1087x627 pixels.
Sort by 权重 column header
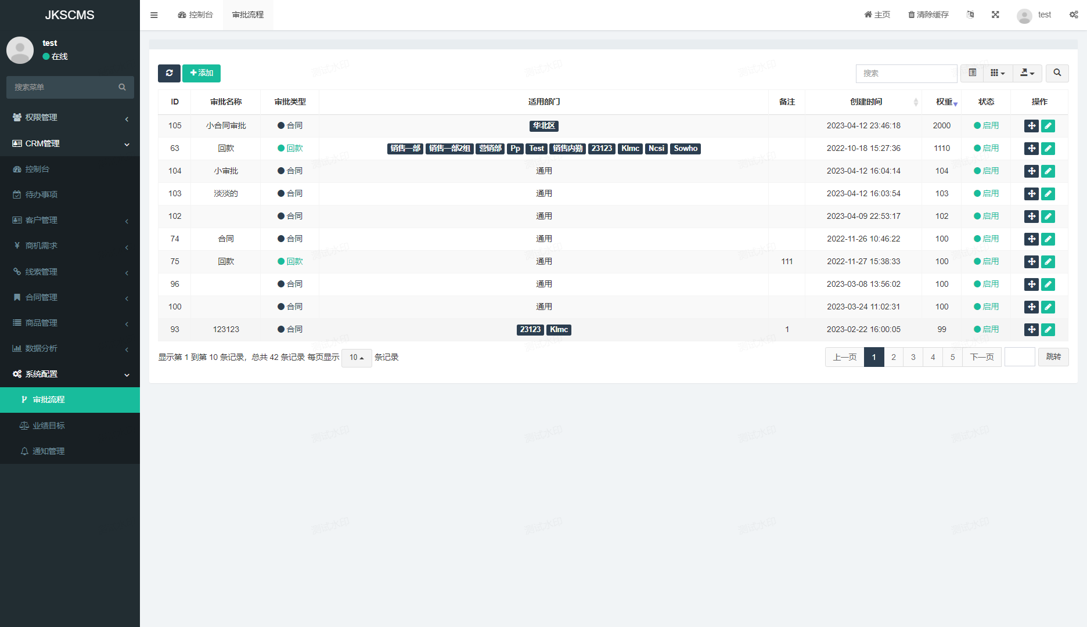click(942, 102)
